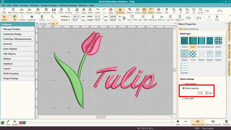231x130 pixels.
Task: Click the TrueView toolbar icon
Action: (x=120, y=11)
